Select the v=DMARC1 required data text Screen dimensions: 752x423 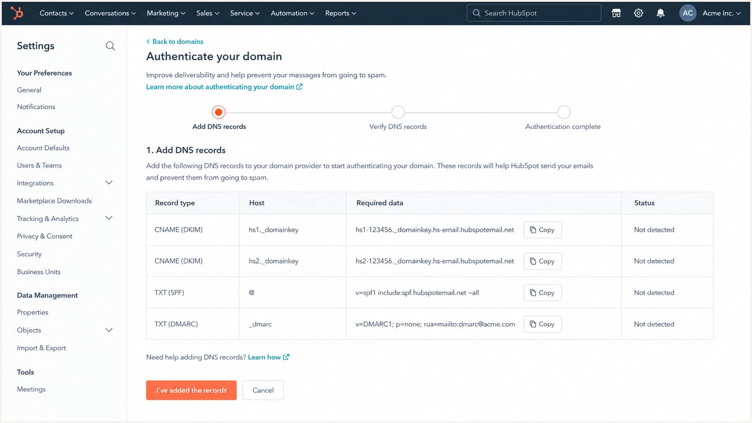pyautogui.click(x=435, y=324)
